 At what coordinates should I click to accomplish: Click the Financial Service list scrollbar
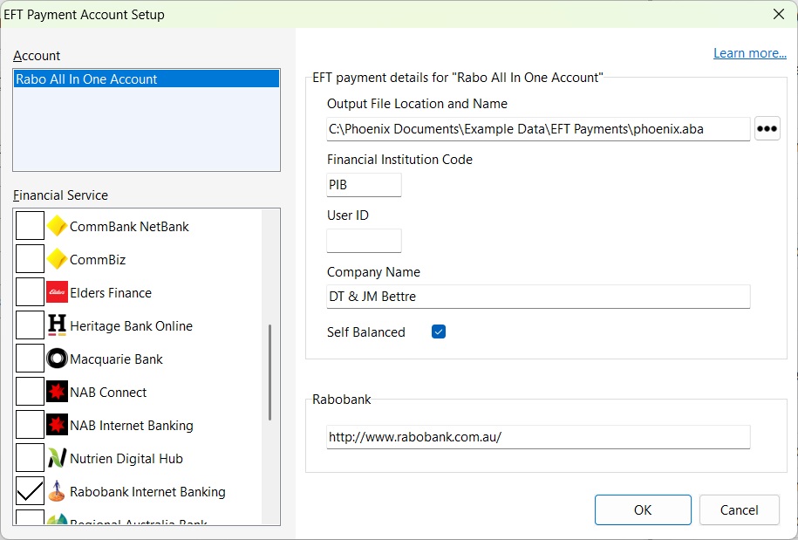tap(270, 371)
